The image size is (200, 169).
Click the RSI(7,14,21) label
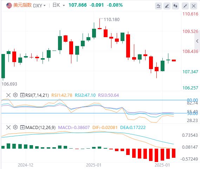[x=37, y=95]
